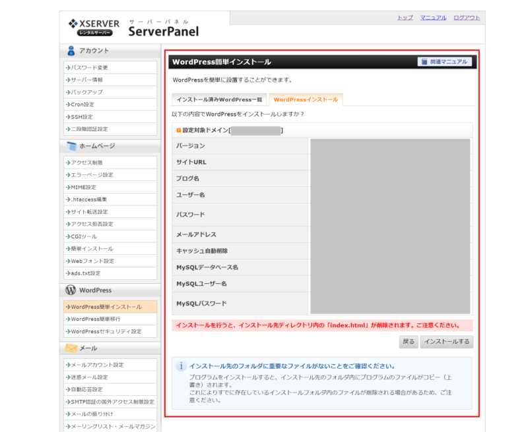528x432 pixels.
Task: Select WordPress簡単インストール in sidebar
Action: pyautogui.click(x=110, y=307)
